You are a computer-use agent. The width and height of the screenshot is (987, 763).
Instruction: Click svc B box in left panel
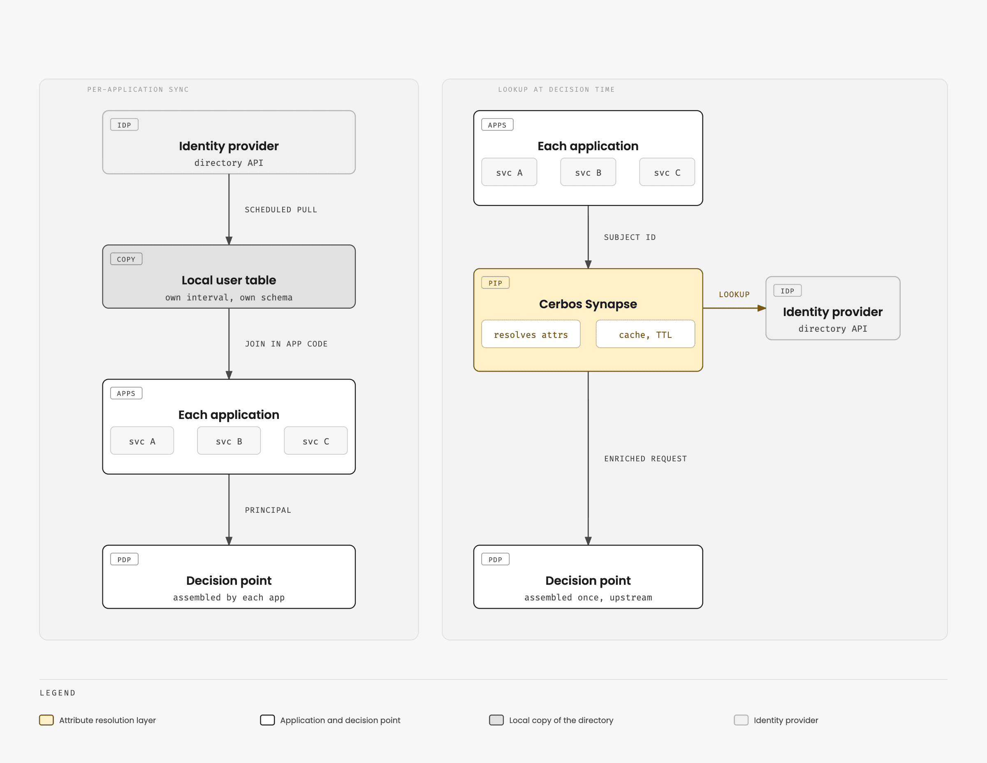click(x=229, y=441)
